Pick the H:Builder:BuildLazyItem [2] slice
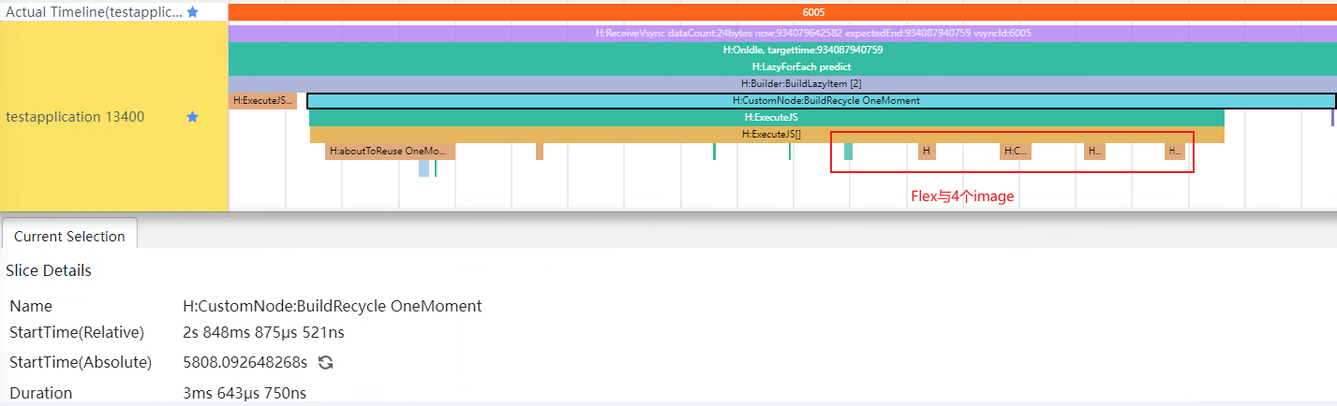This screenshot has height=406, width=1337. tap(781, 83)
